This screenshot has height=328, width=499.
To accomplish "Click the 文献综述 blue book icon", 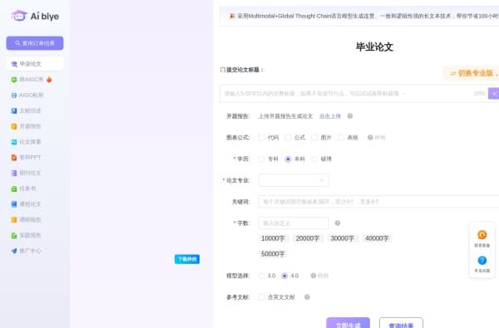I will coord(14,110).
